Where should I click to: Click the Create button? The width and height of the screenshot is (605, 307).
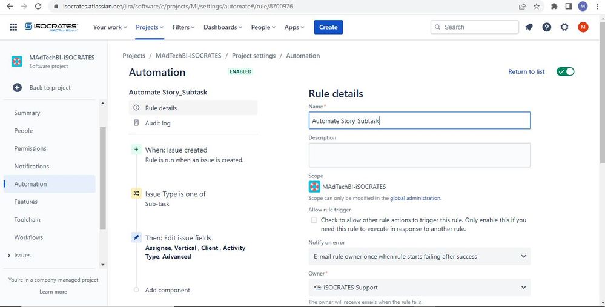point(328,27)
